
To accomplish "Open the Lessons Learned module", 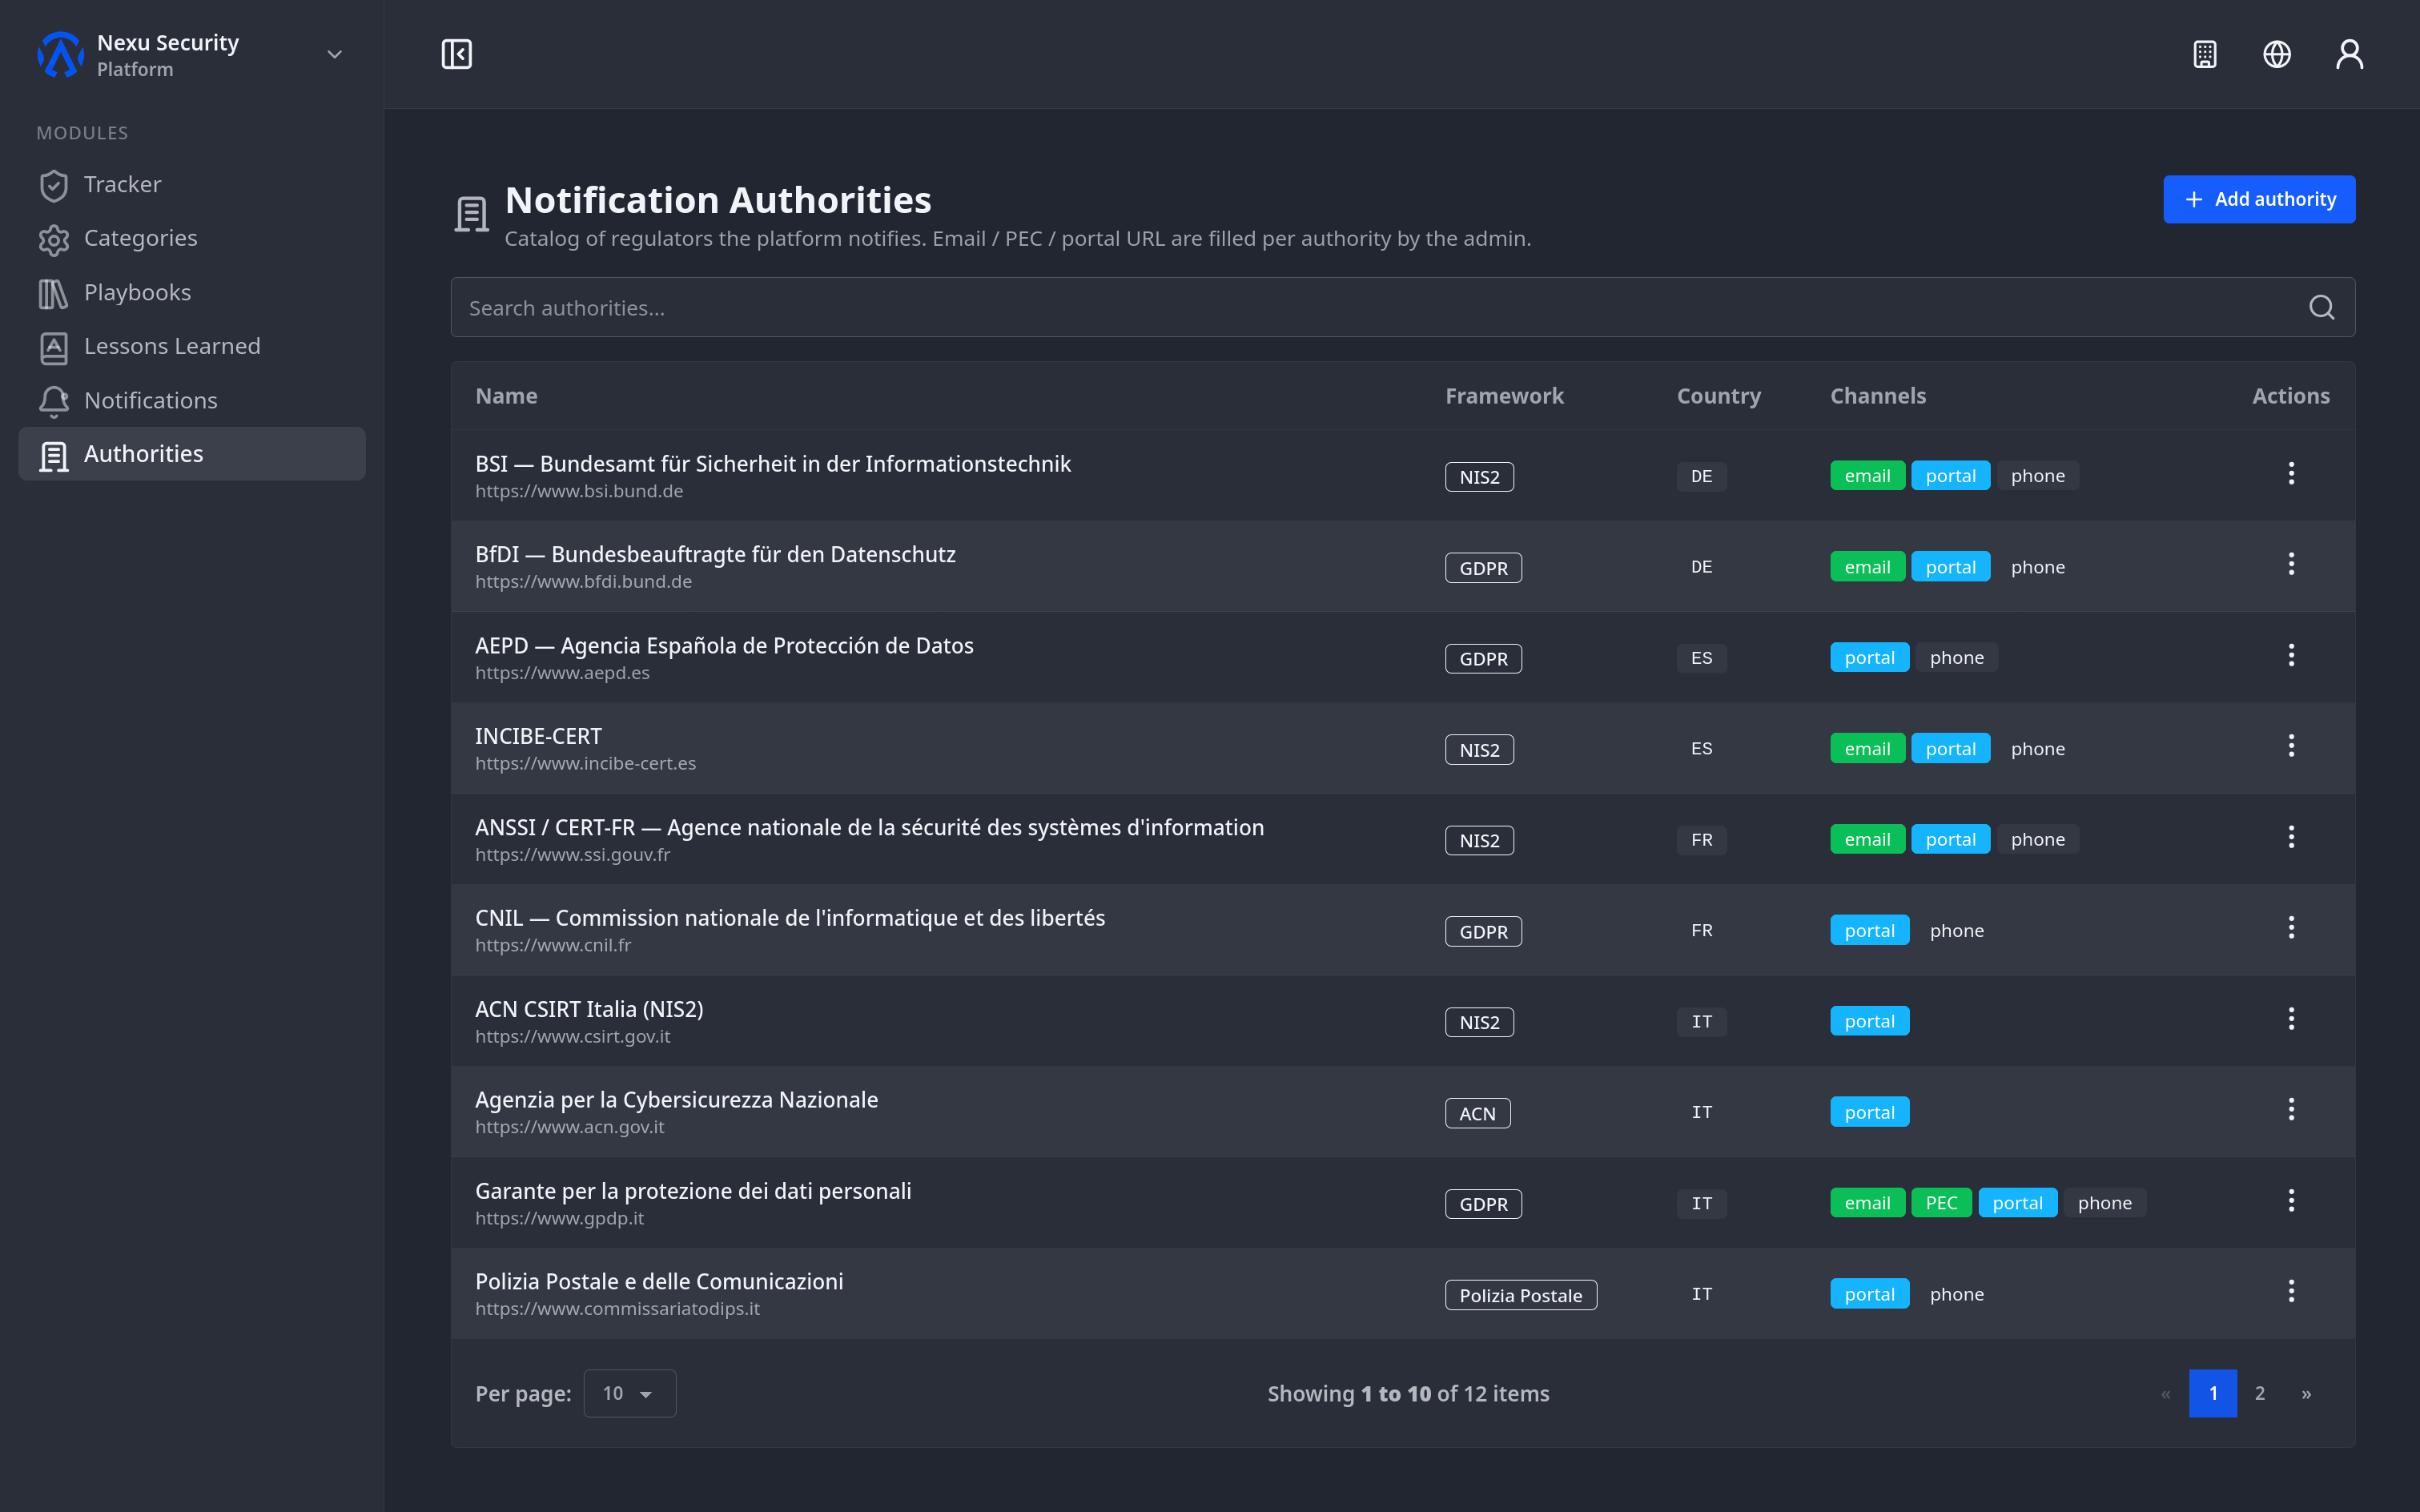I will tap(192, 347).
